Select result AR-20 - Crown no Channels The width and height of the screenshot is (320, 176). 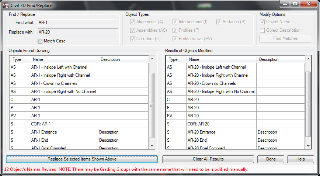pos(235,83)
